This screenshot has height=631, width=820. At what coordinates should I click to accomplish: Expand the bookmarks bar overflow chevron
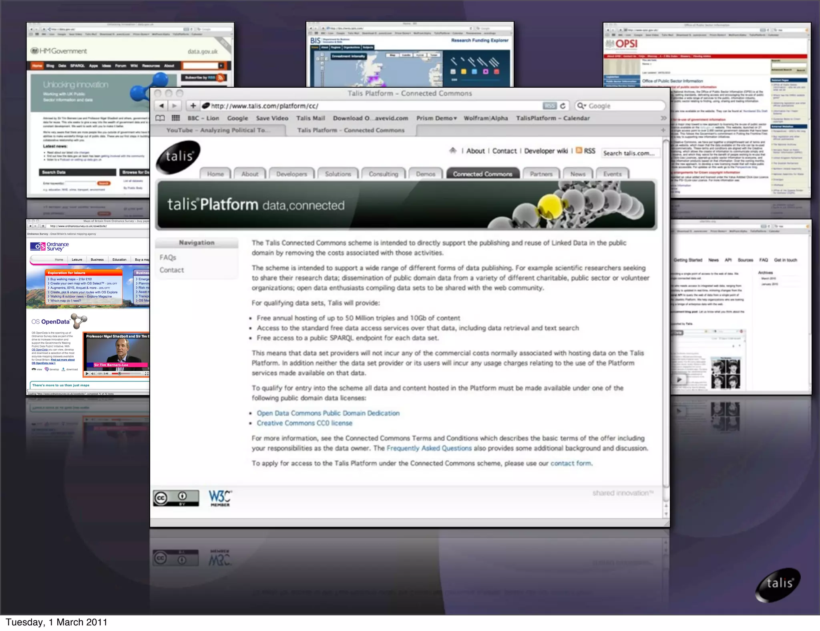[x=663, y=118]
